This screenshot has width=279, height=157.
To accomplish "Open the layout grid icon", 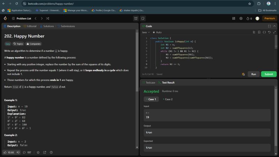I will (234, 18).
